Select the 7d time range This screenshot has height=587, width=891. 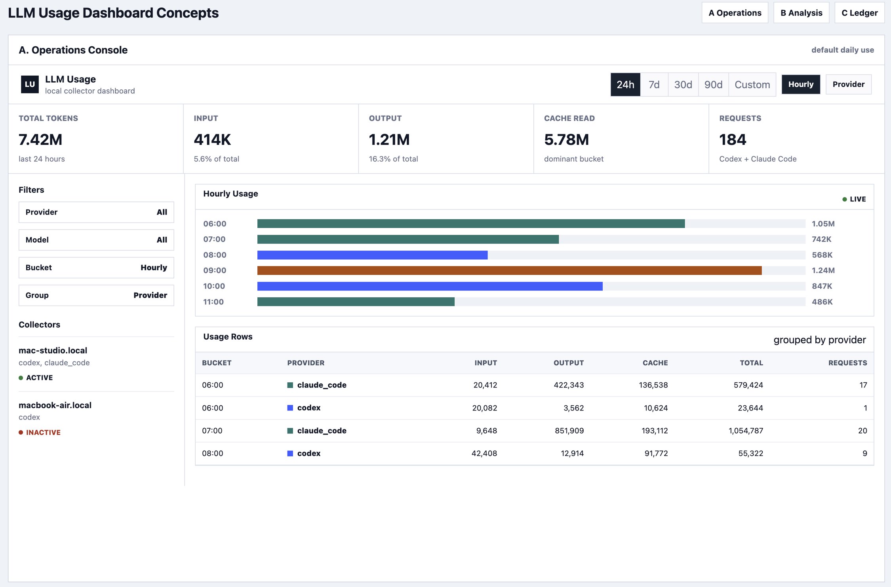pyautogui.click(x=654, y=84)
